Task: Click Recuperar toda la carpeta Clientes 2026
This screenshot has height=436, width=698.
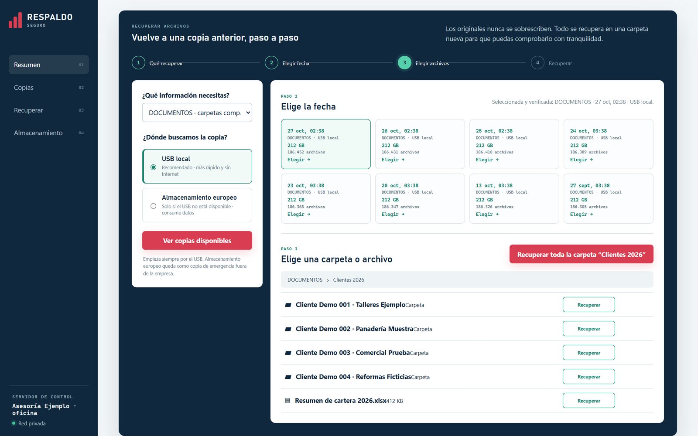Action: coord(582,254)
